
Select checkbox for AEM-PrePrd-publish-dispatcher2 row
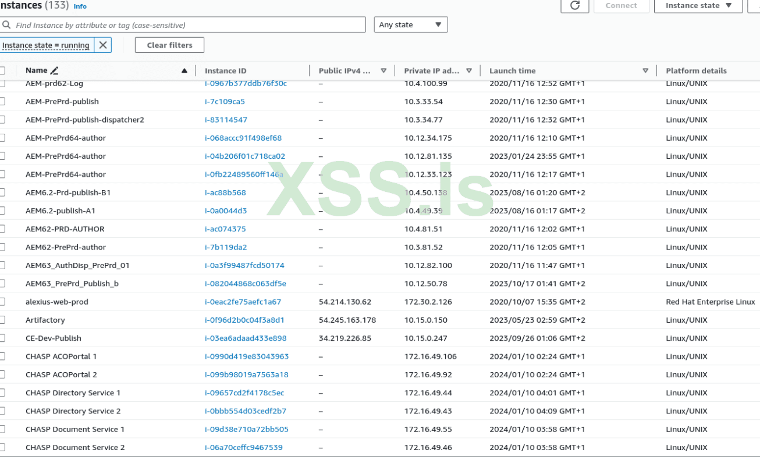click(x=2, y=120)
